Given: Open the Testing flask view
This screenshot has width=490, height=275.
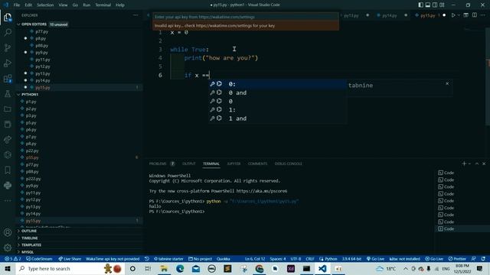Looking at the screenshot, I should (8, 93).
